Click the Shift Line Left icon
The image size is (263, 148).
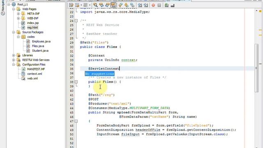pos(140,5)
